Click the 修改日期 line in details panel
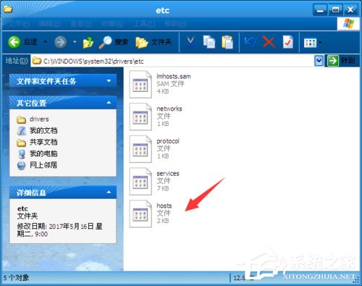This screenshot has height=286, width=362. tap(59, 230)
